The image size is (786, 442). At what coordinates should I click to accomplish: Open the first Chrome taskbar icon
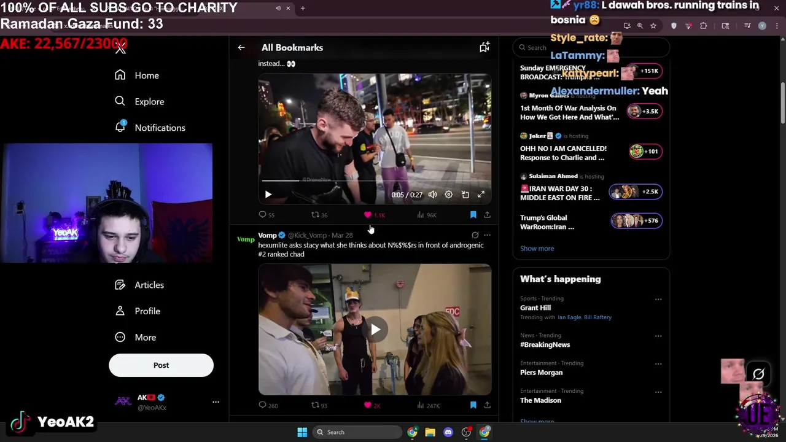click(x=412, y=432)
